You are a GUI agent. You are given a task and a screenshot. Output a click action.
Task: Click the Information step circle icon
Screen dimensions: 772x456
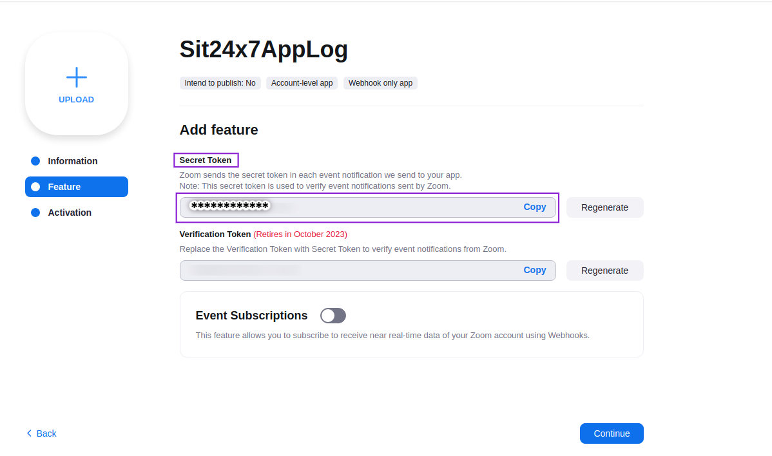pos(35,161)
